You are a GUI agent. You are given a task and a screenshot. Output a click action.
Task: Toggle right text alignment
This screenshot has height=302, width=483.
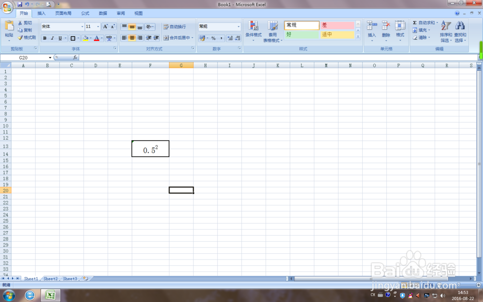click(140, 38)
